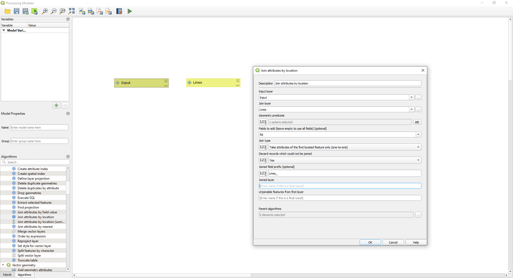Export the model as an image
The height and width of the screenshot is (278, 513).
tap(91, 11)
